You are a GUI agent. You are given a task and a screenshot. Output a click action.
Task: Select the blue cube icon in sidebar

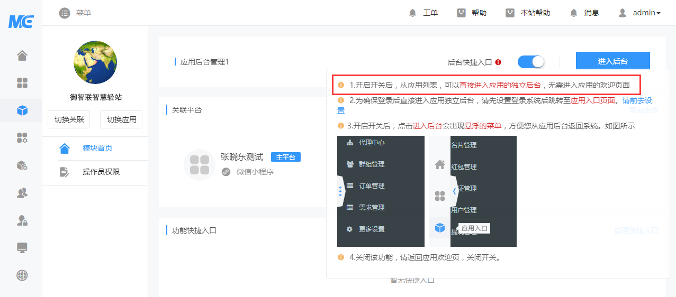coord(22,110)
